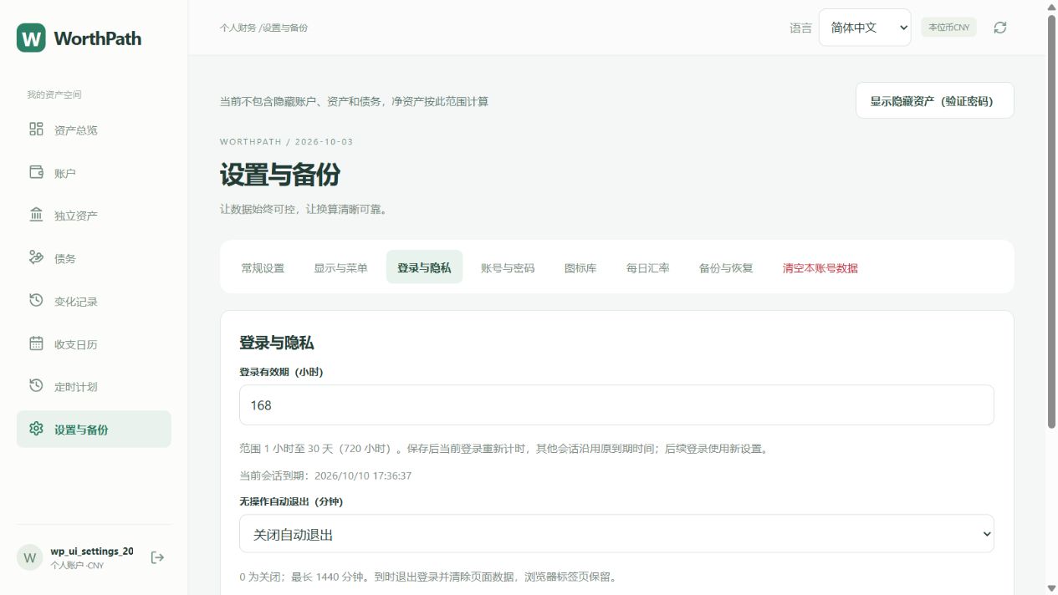Click 显示隐藏资产（验证密码）button
Image resolution: width=1058 pixels, height=595 pixels.
[x=935, y=100]
